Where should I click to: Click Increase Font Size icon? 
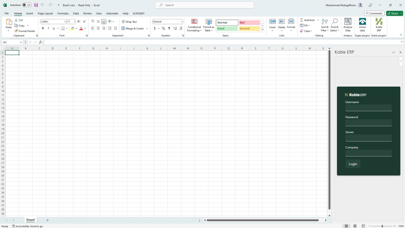click(x=79, y=21)
